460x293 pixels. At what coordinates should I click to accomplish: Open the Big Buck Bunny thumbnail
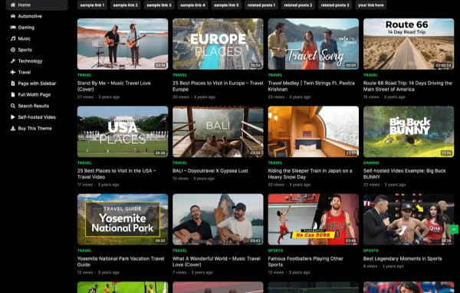409,131
